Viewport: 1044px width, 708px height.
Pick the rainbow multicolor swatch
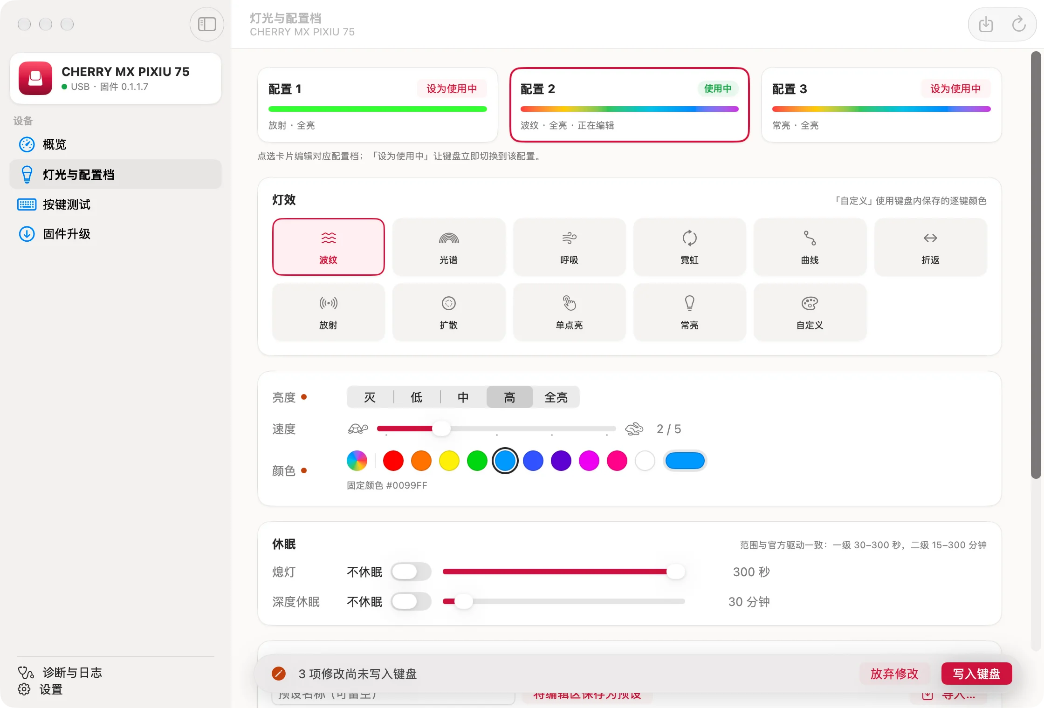point(357,461)
